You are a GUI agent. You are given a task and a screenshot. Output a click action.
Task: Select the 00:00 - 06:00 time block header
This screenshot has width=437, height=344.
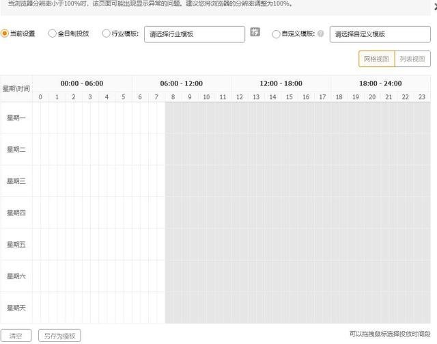(82, 83)
